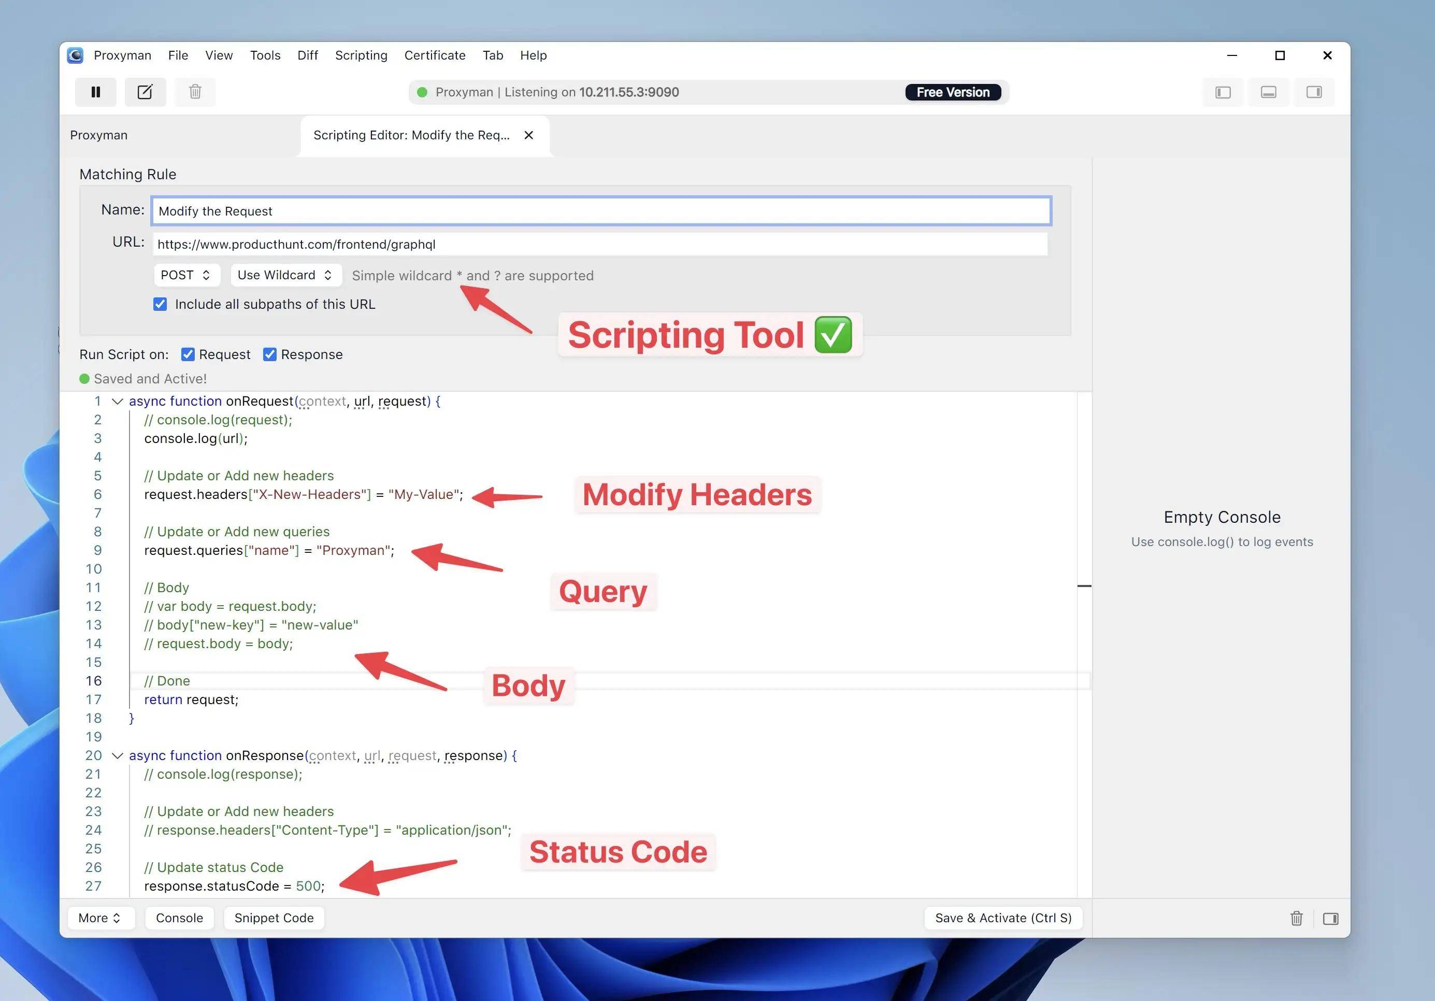1435x1001 pixels.
Task: Open the Certificate menu
Action: 435,55
